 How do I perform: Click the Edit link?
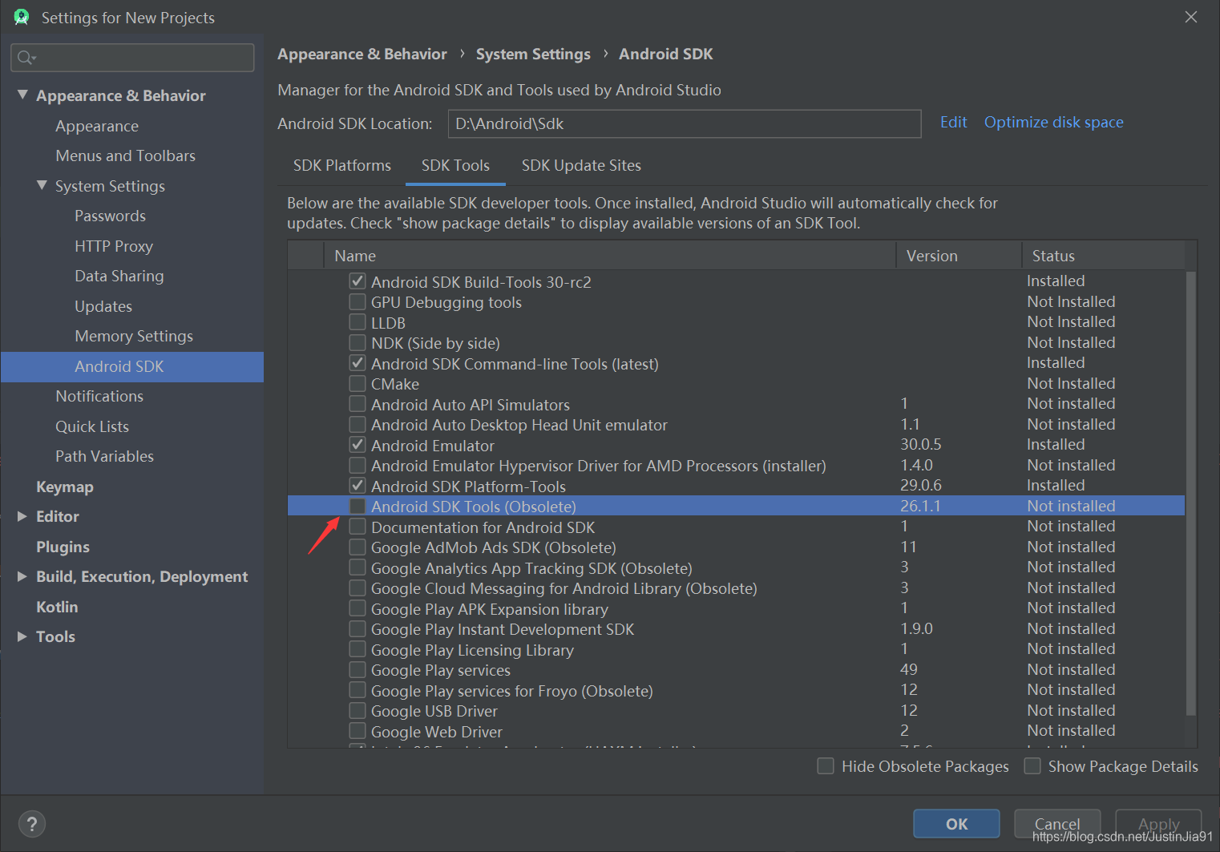tap(953, 122)
